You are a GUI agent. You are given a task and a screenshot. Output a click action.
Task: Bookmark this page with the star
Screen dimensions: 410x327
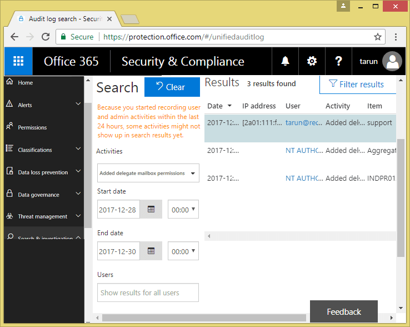tap(377, 37)
